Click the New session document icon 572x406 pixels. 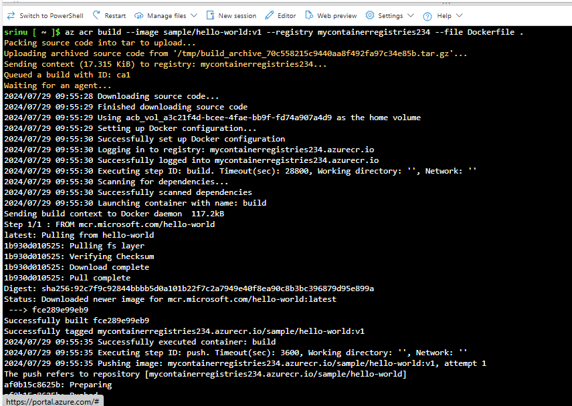coord(211,15)
